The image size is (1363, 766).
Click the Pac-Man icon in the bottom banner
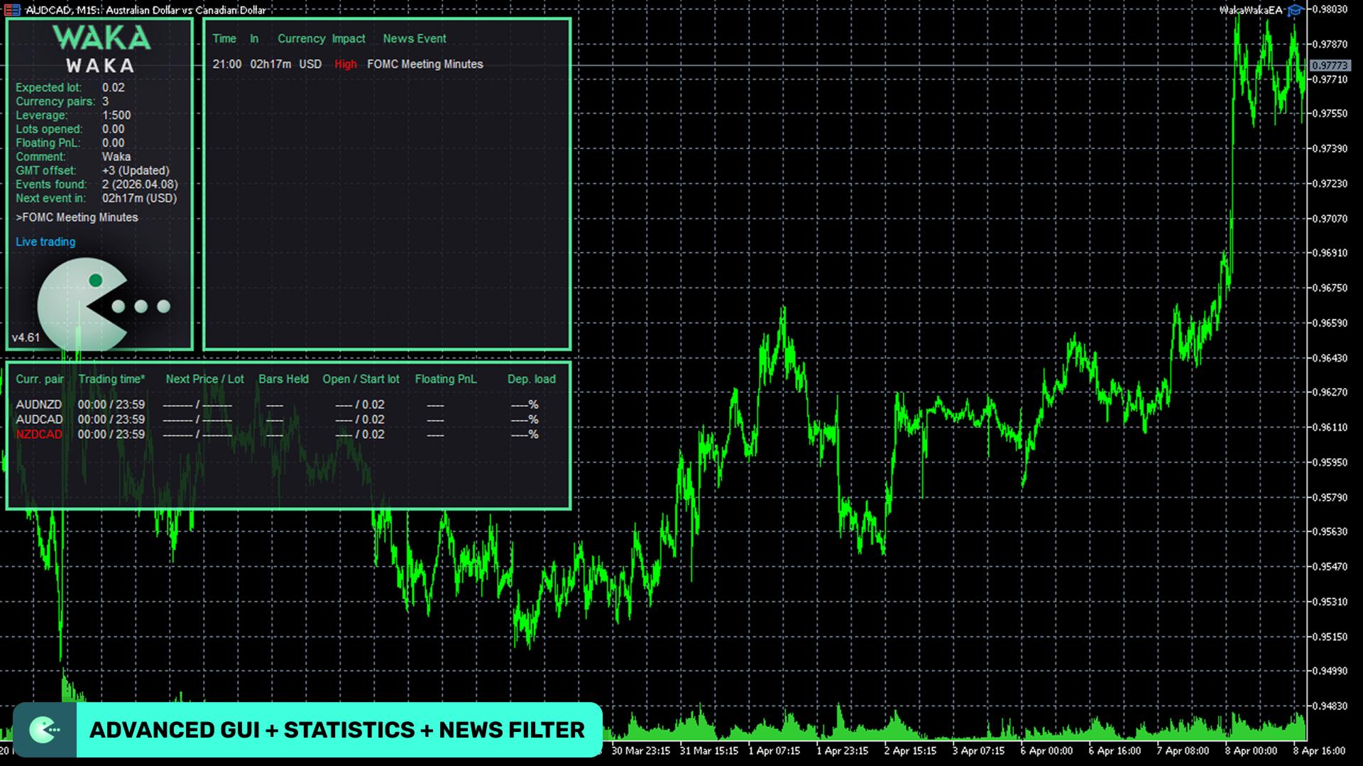45,730
